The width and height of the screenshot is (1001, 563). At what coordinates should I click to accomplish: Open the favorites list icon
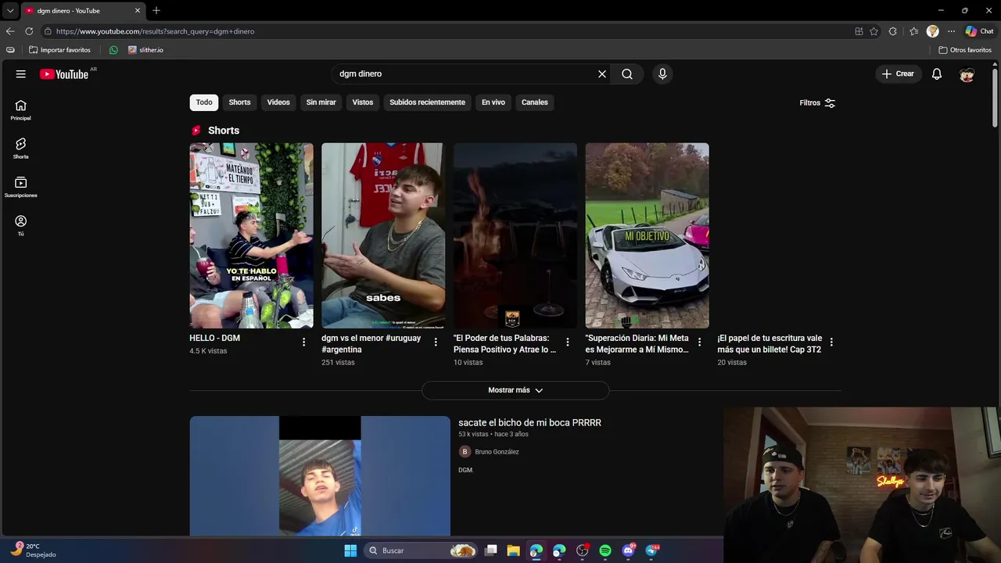pos(913,31)
